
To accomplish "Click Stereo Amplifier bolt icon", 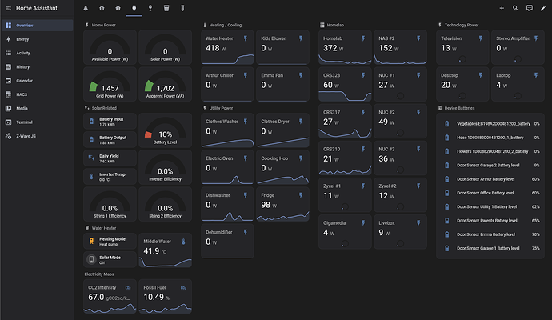I will (536, 38).
